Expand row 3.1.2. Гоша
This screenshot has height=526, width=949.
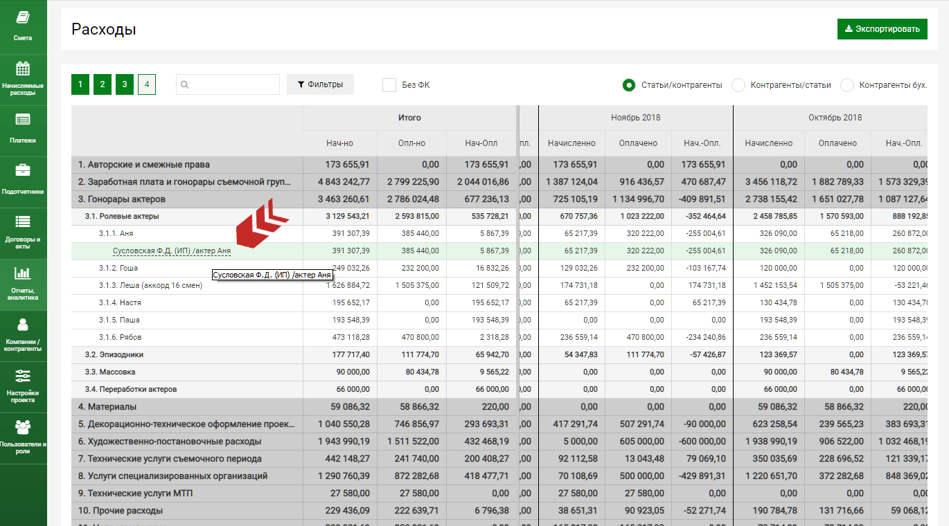(x=187, y=268)
